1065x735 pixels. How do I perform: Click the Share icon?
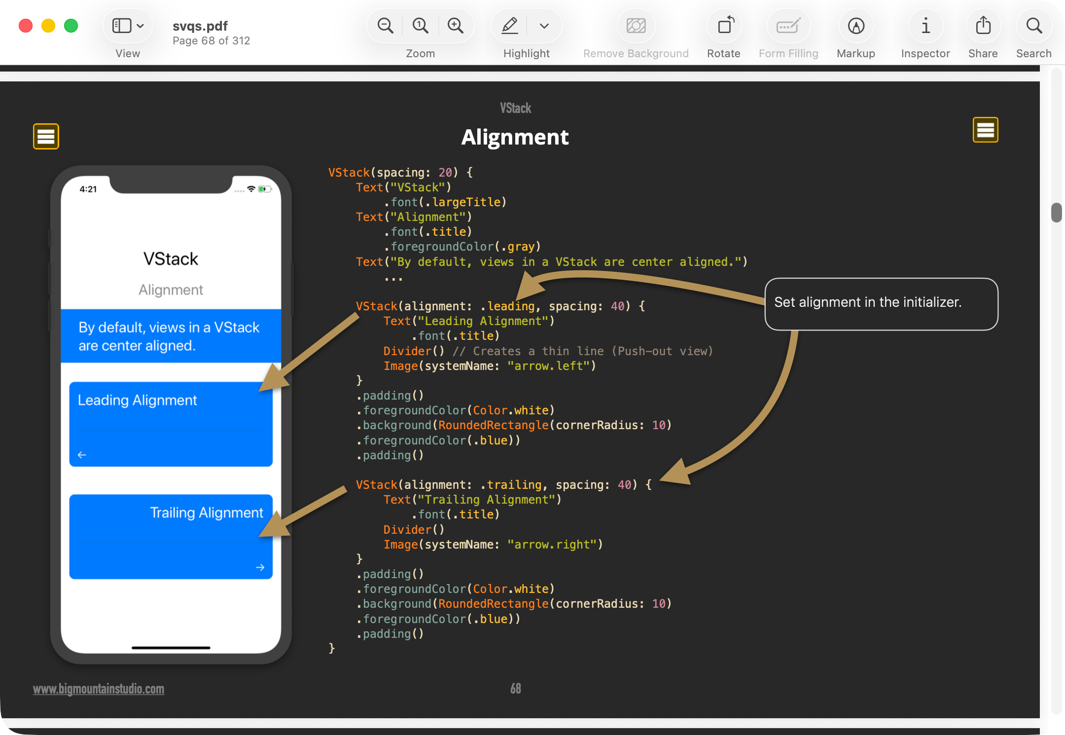983,26
